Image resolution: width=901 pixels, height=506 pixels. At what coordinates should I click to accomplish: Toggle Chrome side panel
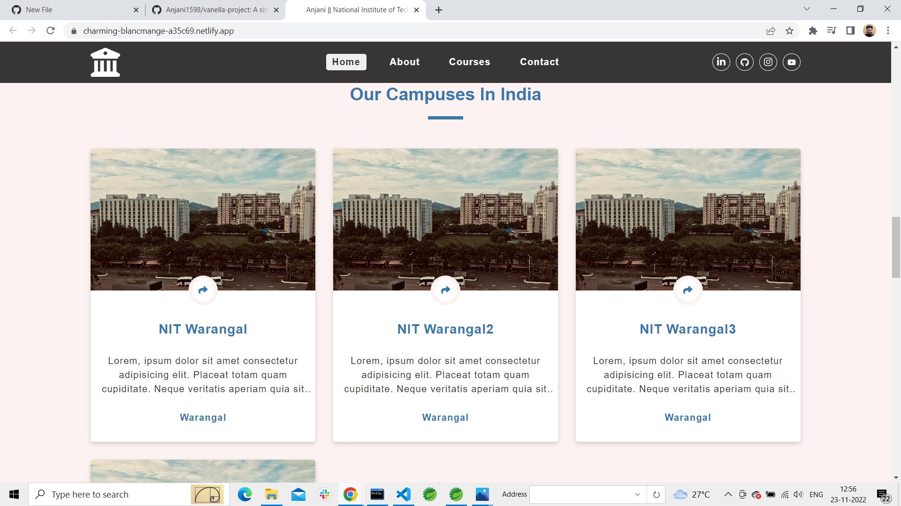pyautogui.click(x=850, y=31)
